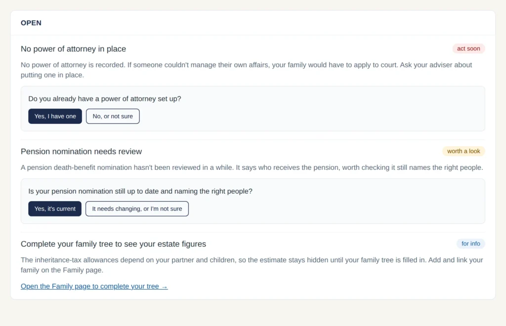Viewport: 506px width, 326px height.
Task: Click the "for info" badge
Action: tap(470, 244)
